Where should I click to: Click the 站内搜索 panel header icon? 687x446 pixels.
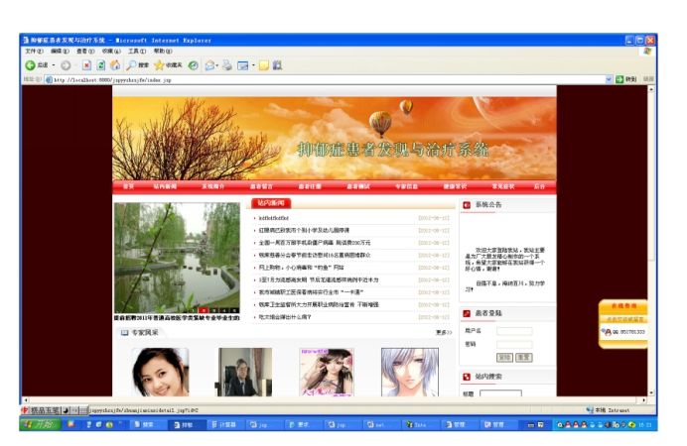(x=467, y=377)
